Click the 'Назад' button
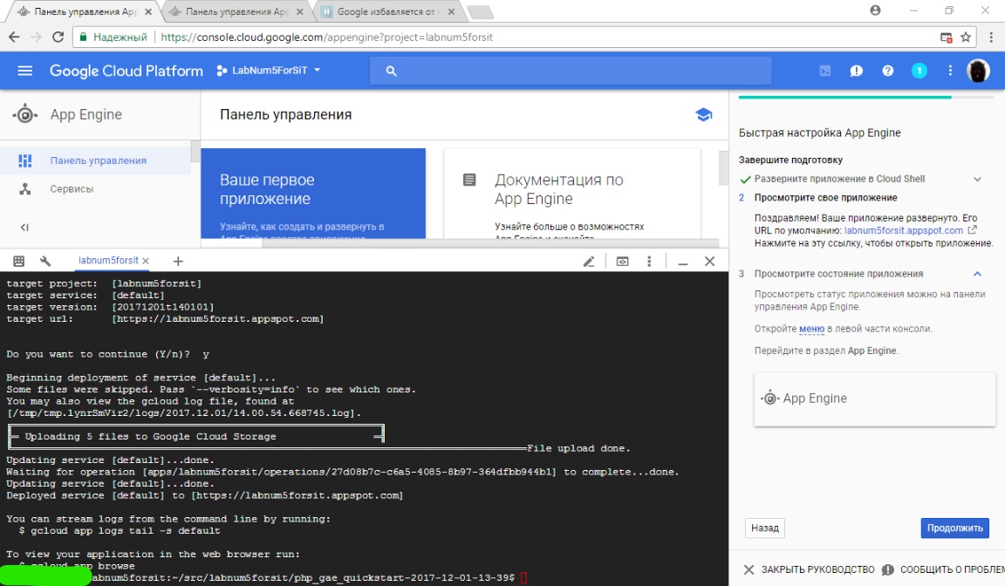Viewport: 1005px width, 586px height. click(x=764, y=528)
